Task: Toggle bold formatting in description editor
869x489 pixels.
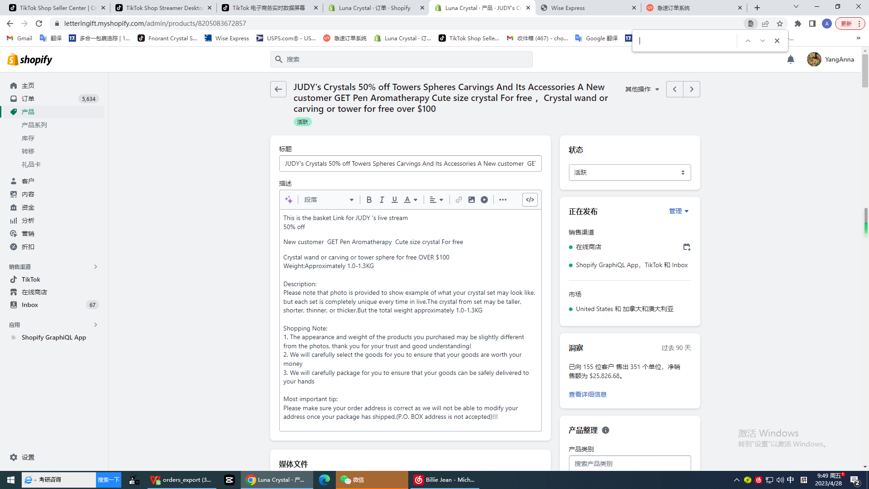Action: tap(369, 200)
